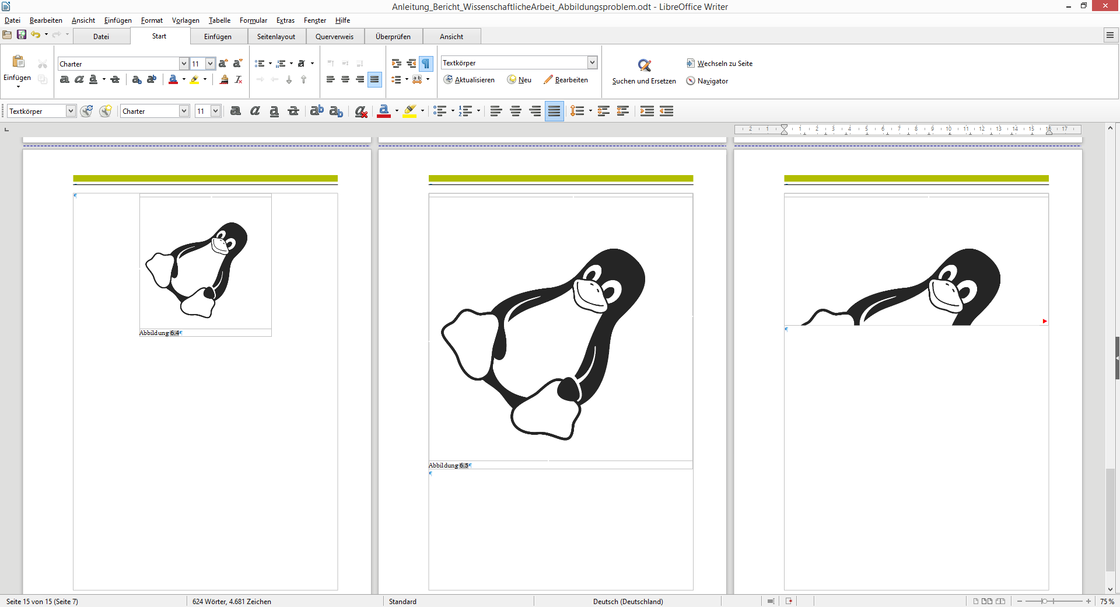Open the ribbon hamburger menu button
Viewport: 1120px width, 607px height.
pyautogui.click(x=1110, y=36)
